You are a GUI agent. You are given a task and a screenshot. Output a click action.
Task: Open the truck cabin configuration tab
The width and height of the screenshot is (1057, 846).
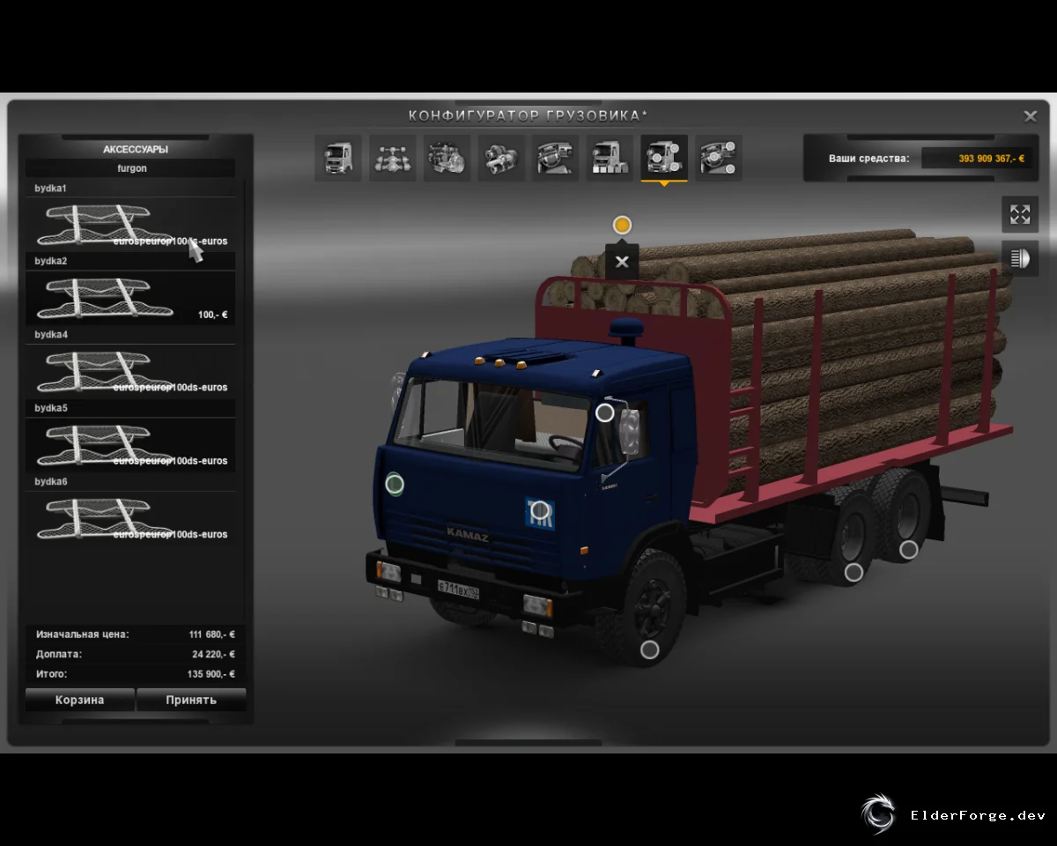[338, 159]
